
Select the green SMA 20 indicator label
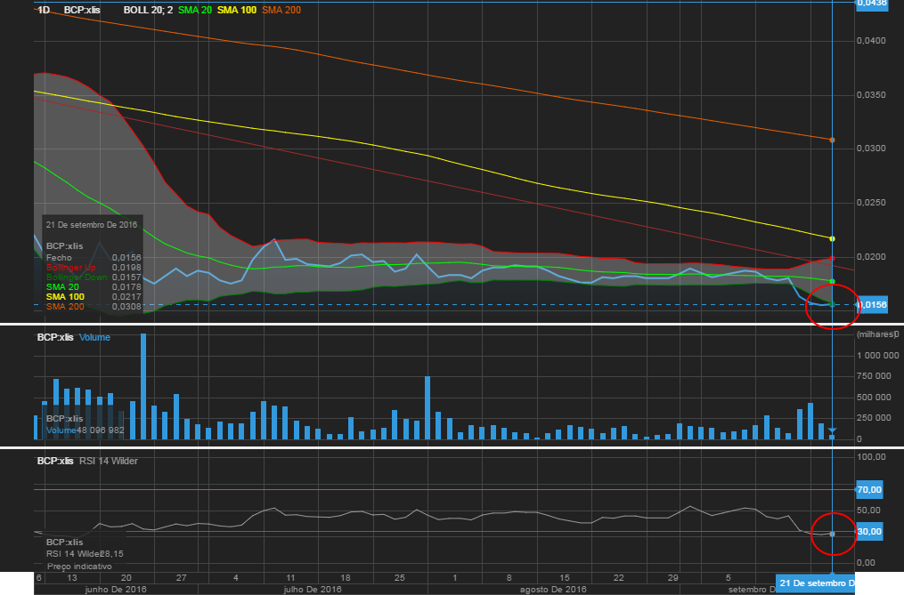[x=195, y=10]
